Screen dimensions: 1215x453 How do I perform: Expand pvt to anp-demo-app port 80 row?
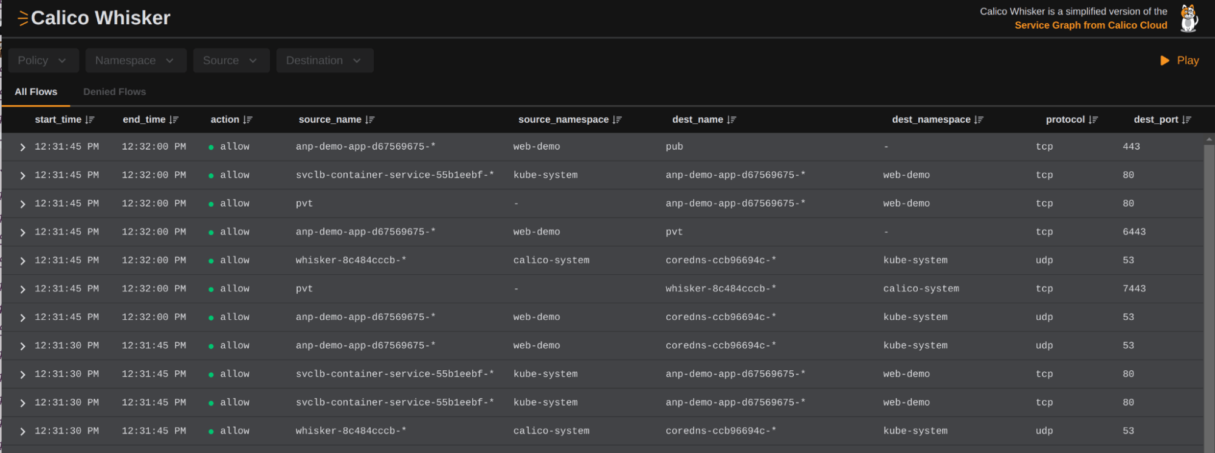click(x=22, y=204)
